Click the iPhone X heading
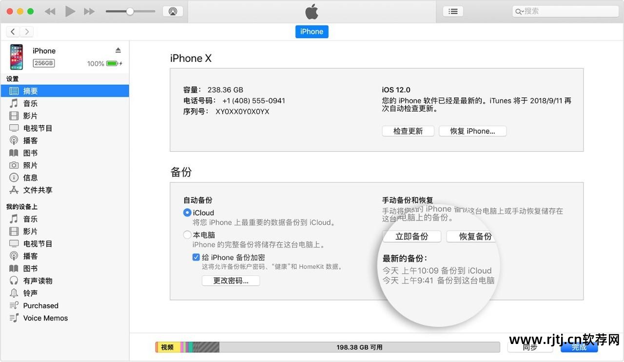The image size is (624, 362). point(191,58)
